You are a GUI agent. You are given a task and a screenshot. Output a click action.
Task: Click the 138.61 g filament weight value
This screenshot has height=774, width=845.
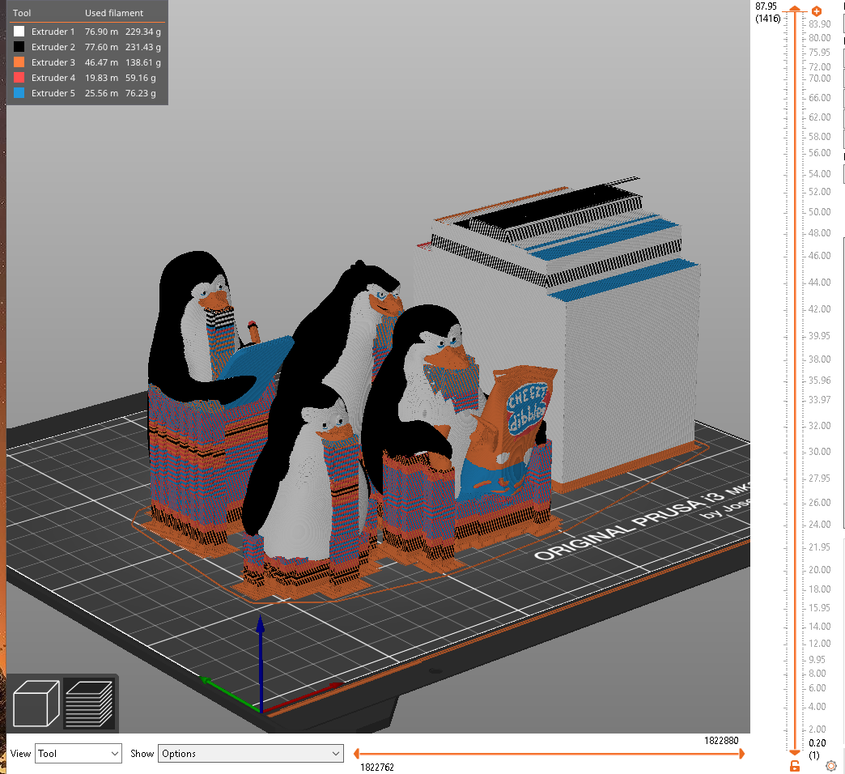click(142, 62)
